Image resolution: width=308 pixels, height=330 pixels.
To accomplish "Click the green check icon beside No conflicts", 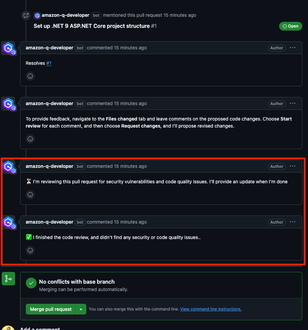I will tap(31, 283).
